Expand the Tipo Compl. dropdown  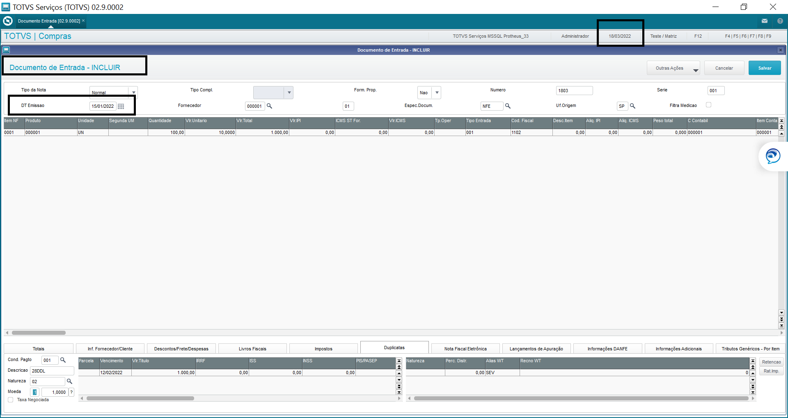tap(289, 93)
